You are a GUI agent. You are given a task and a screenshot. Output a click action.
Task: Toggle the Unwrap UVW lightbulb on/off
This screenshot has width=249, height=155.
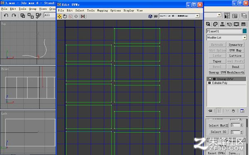(210, 79)
